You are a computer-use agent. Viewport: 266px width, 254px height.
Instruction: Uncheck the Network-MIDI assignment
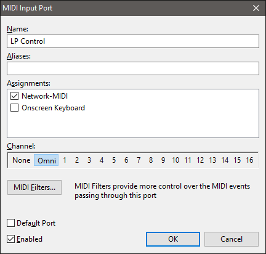click(14, 96)
